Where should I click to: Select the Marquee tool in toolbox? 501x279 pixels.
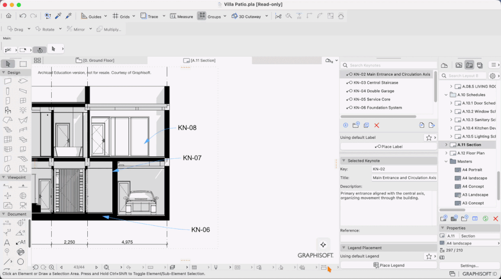(23, 64)
